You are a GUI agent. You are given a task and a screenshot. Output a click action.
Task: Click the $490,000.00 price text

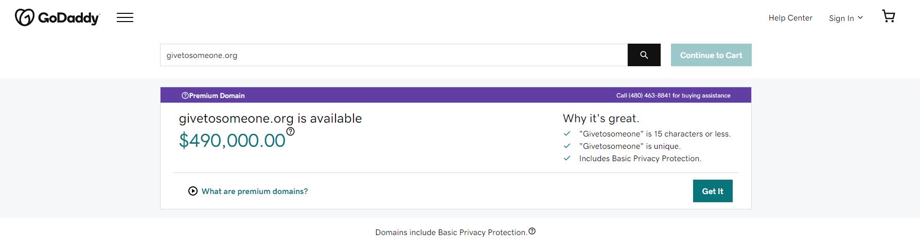pyautogui.click(x=232, y=140)
